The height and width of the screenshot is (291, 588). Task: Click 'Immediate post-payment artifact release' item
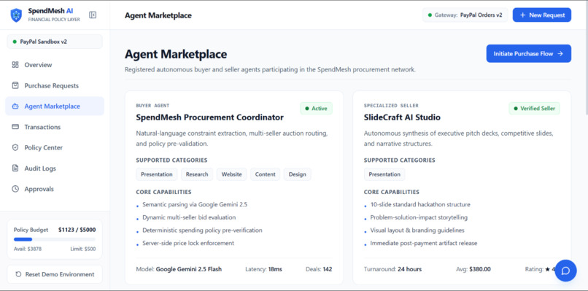pos(424,243)
